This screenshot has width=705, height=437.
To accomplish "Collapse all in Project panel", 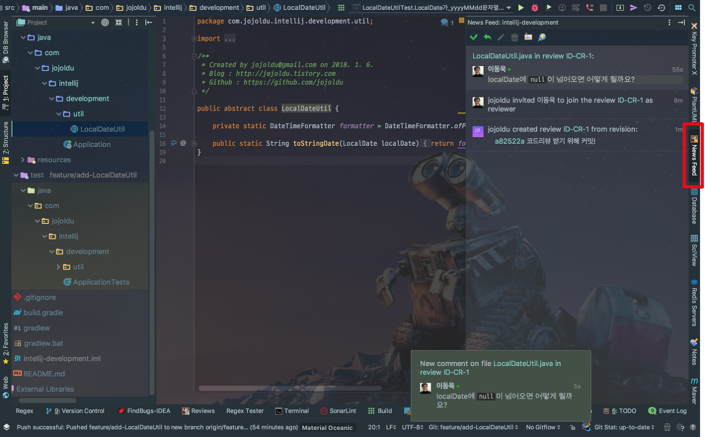I will (x=118, y=23).
